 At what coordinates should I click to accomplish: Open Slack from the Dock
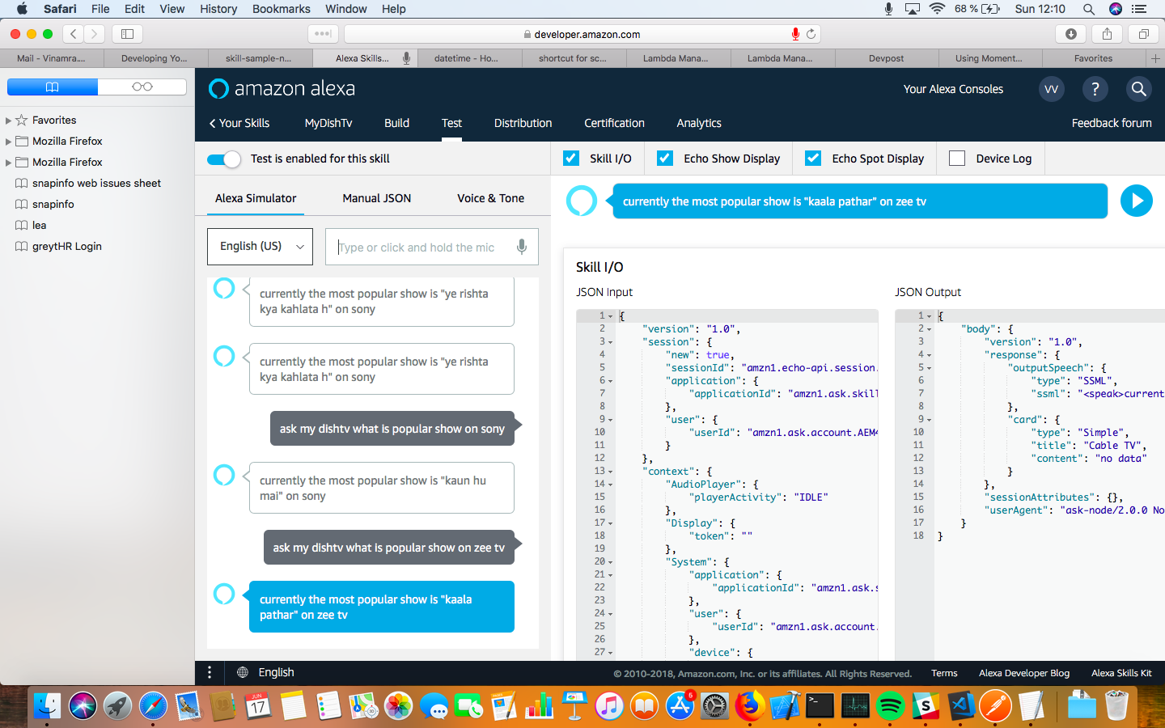pyautogui.click(x=925, y=706)
